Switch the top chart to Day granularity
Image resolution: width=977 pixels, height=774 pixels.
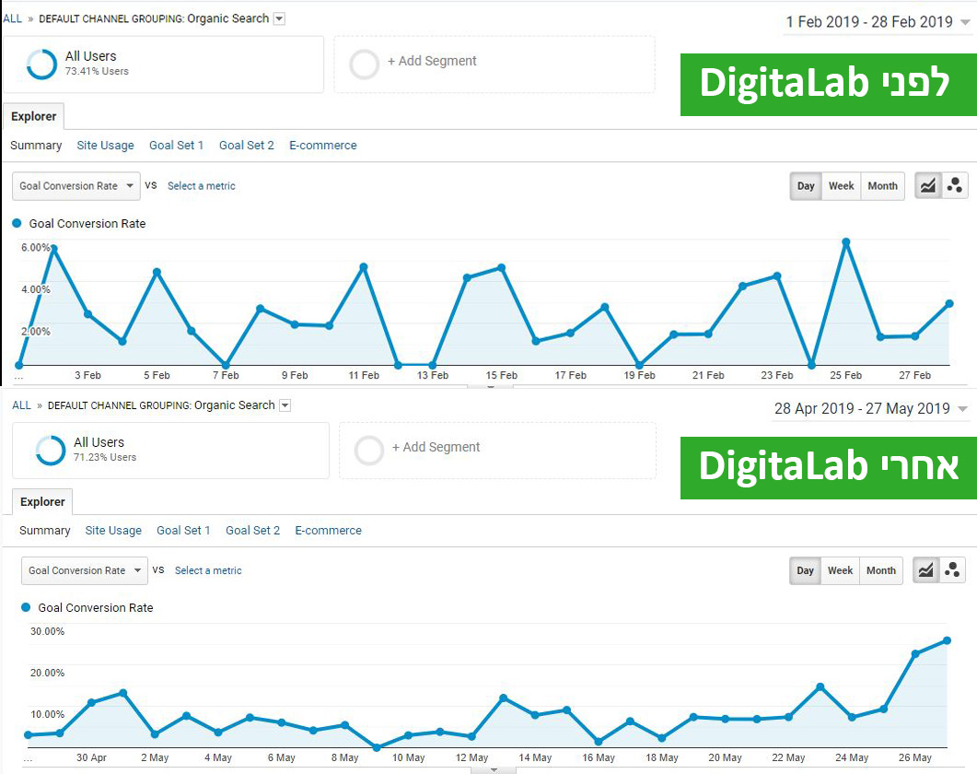[x=806, y=186]
